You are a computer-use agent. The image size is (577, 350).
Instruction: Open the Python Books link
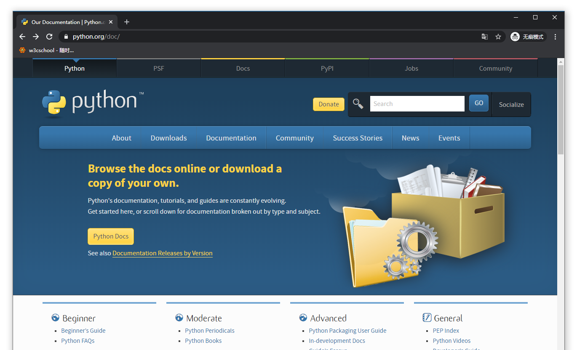[203, 341]
